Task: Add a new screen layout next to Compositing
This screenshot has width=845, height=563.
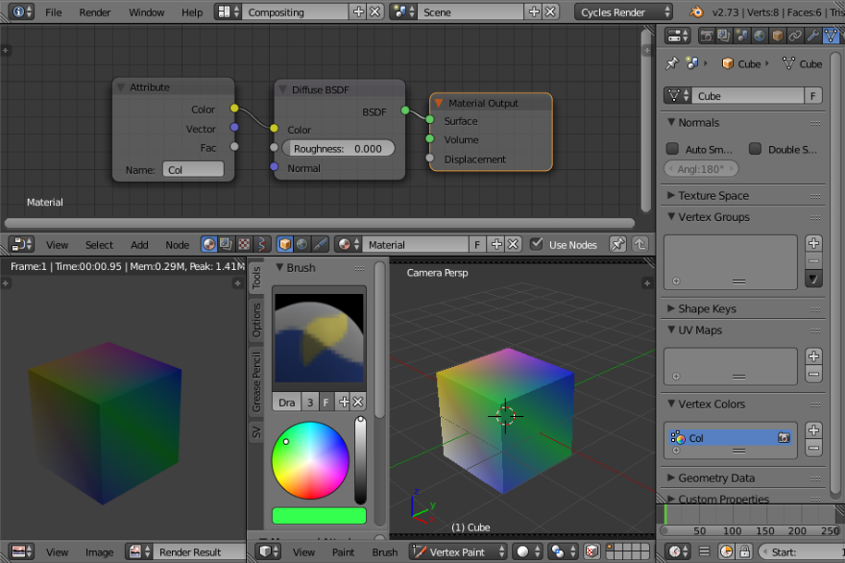Action: click(x=358, y=12)
